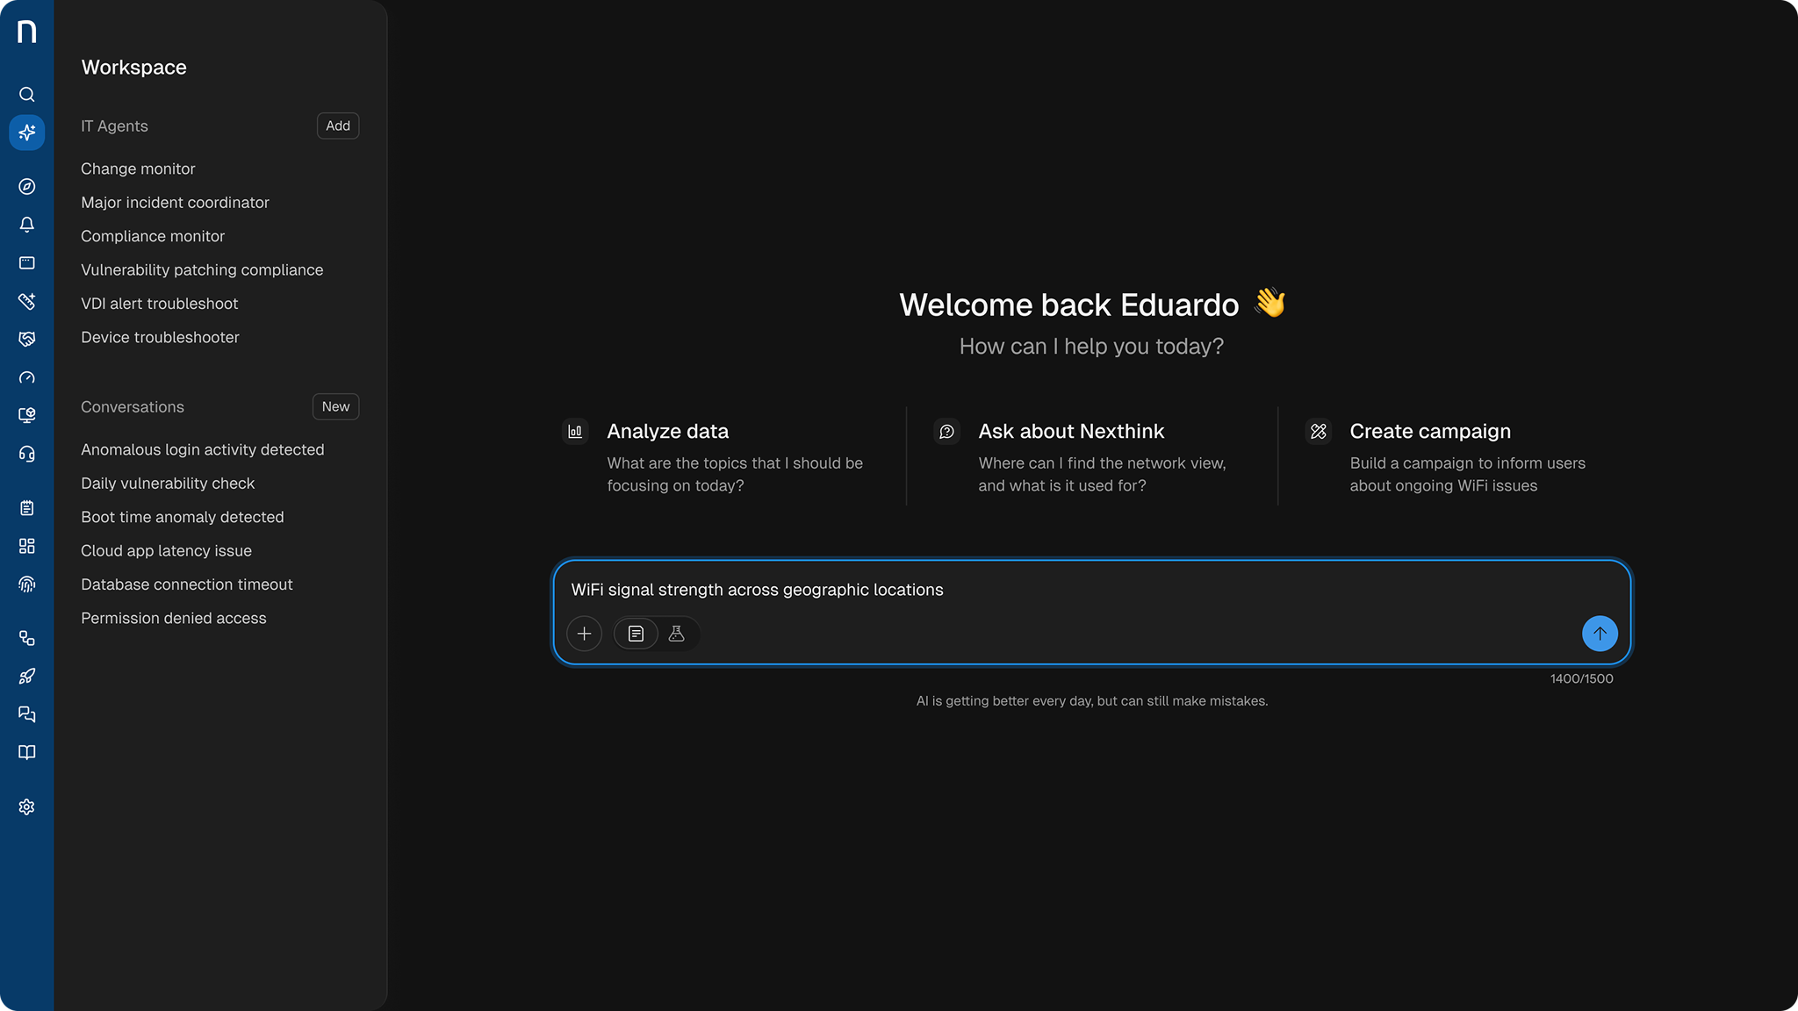Send the prompt with arrow button
1798x1011 pixels.
[1600, 634]
